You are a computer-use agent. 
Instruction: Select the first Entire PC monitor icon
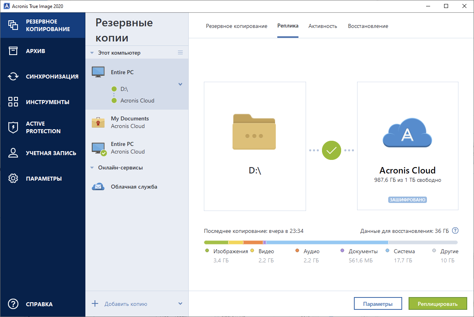(x=98, y=72)
